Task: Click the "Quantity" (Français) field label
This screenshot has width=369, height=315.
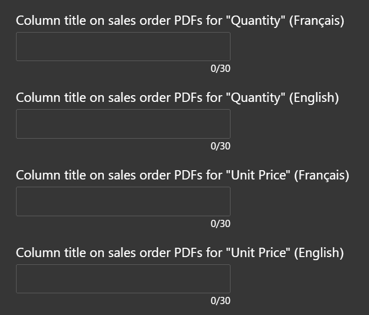Action: tap(180, 21)
